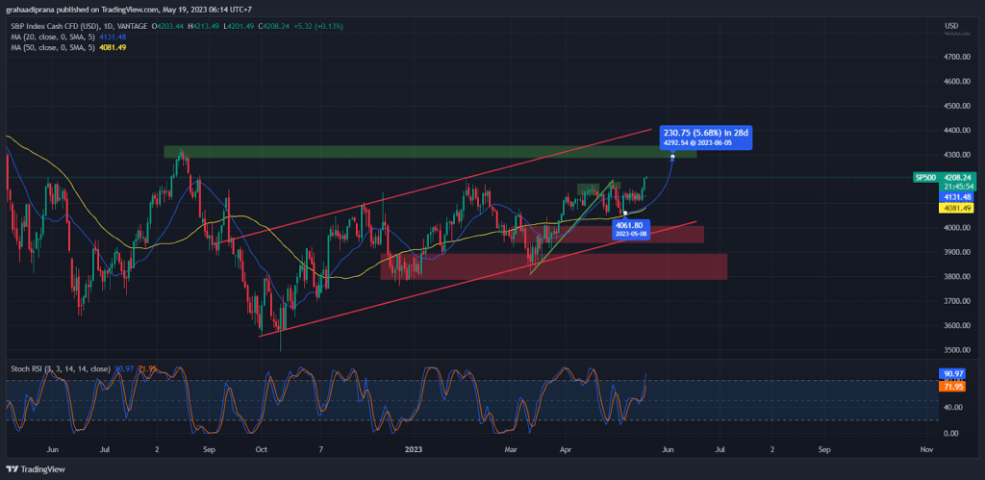The height and width of the screenshot is (480, 985).
Task: Click the '230.75 (5.68%) in 28d' forecast label
Action: [707, 133]
